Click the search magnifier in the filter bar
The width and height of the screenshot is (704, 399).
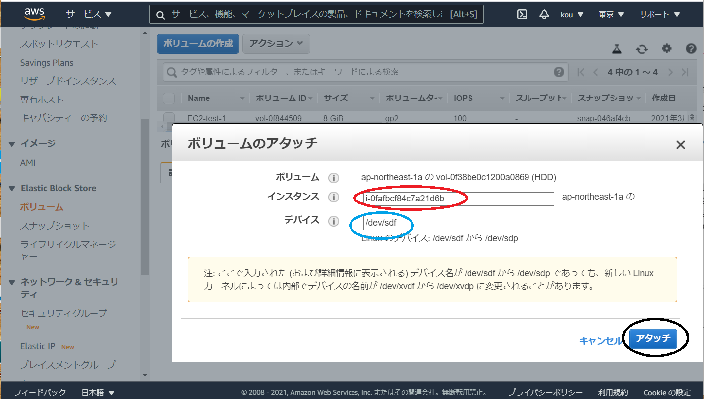tap(172, 72)
